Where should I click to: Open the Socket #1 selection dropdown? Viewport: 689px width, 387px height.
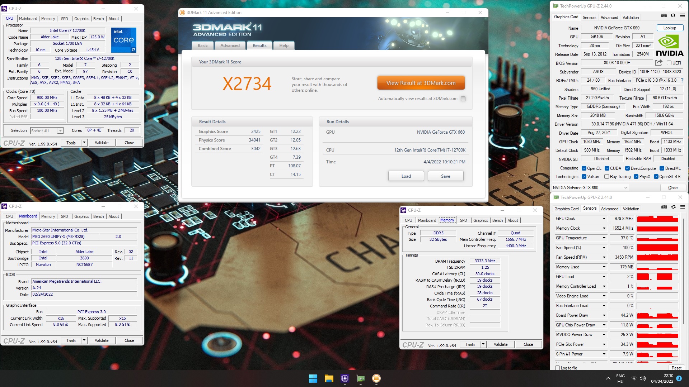tap(47, 131)
